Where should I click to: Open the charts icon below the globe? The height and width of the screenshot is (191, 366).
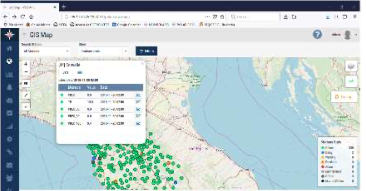coord(9,75)
